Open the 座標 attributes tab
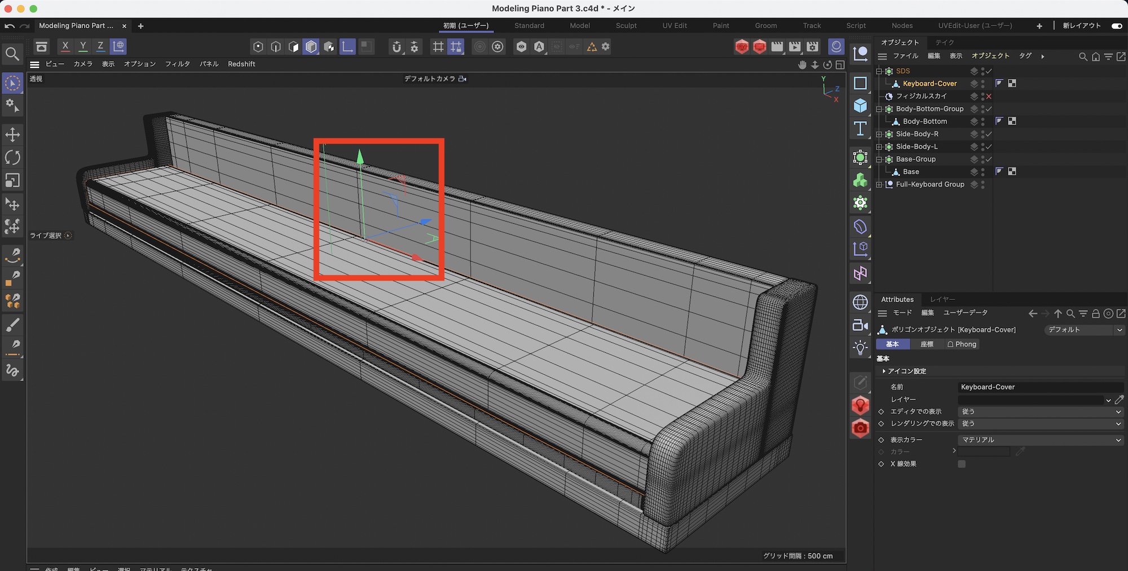The image size is (1128, 571). tap(927, 344)
